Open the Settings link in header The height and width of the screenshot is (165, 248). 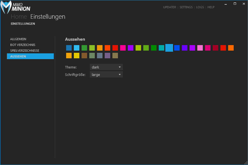tap(186, 7)
